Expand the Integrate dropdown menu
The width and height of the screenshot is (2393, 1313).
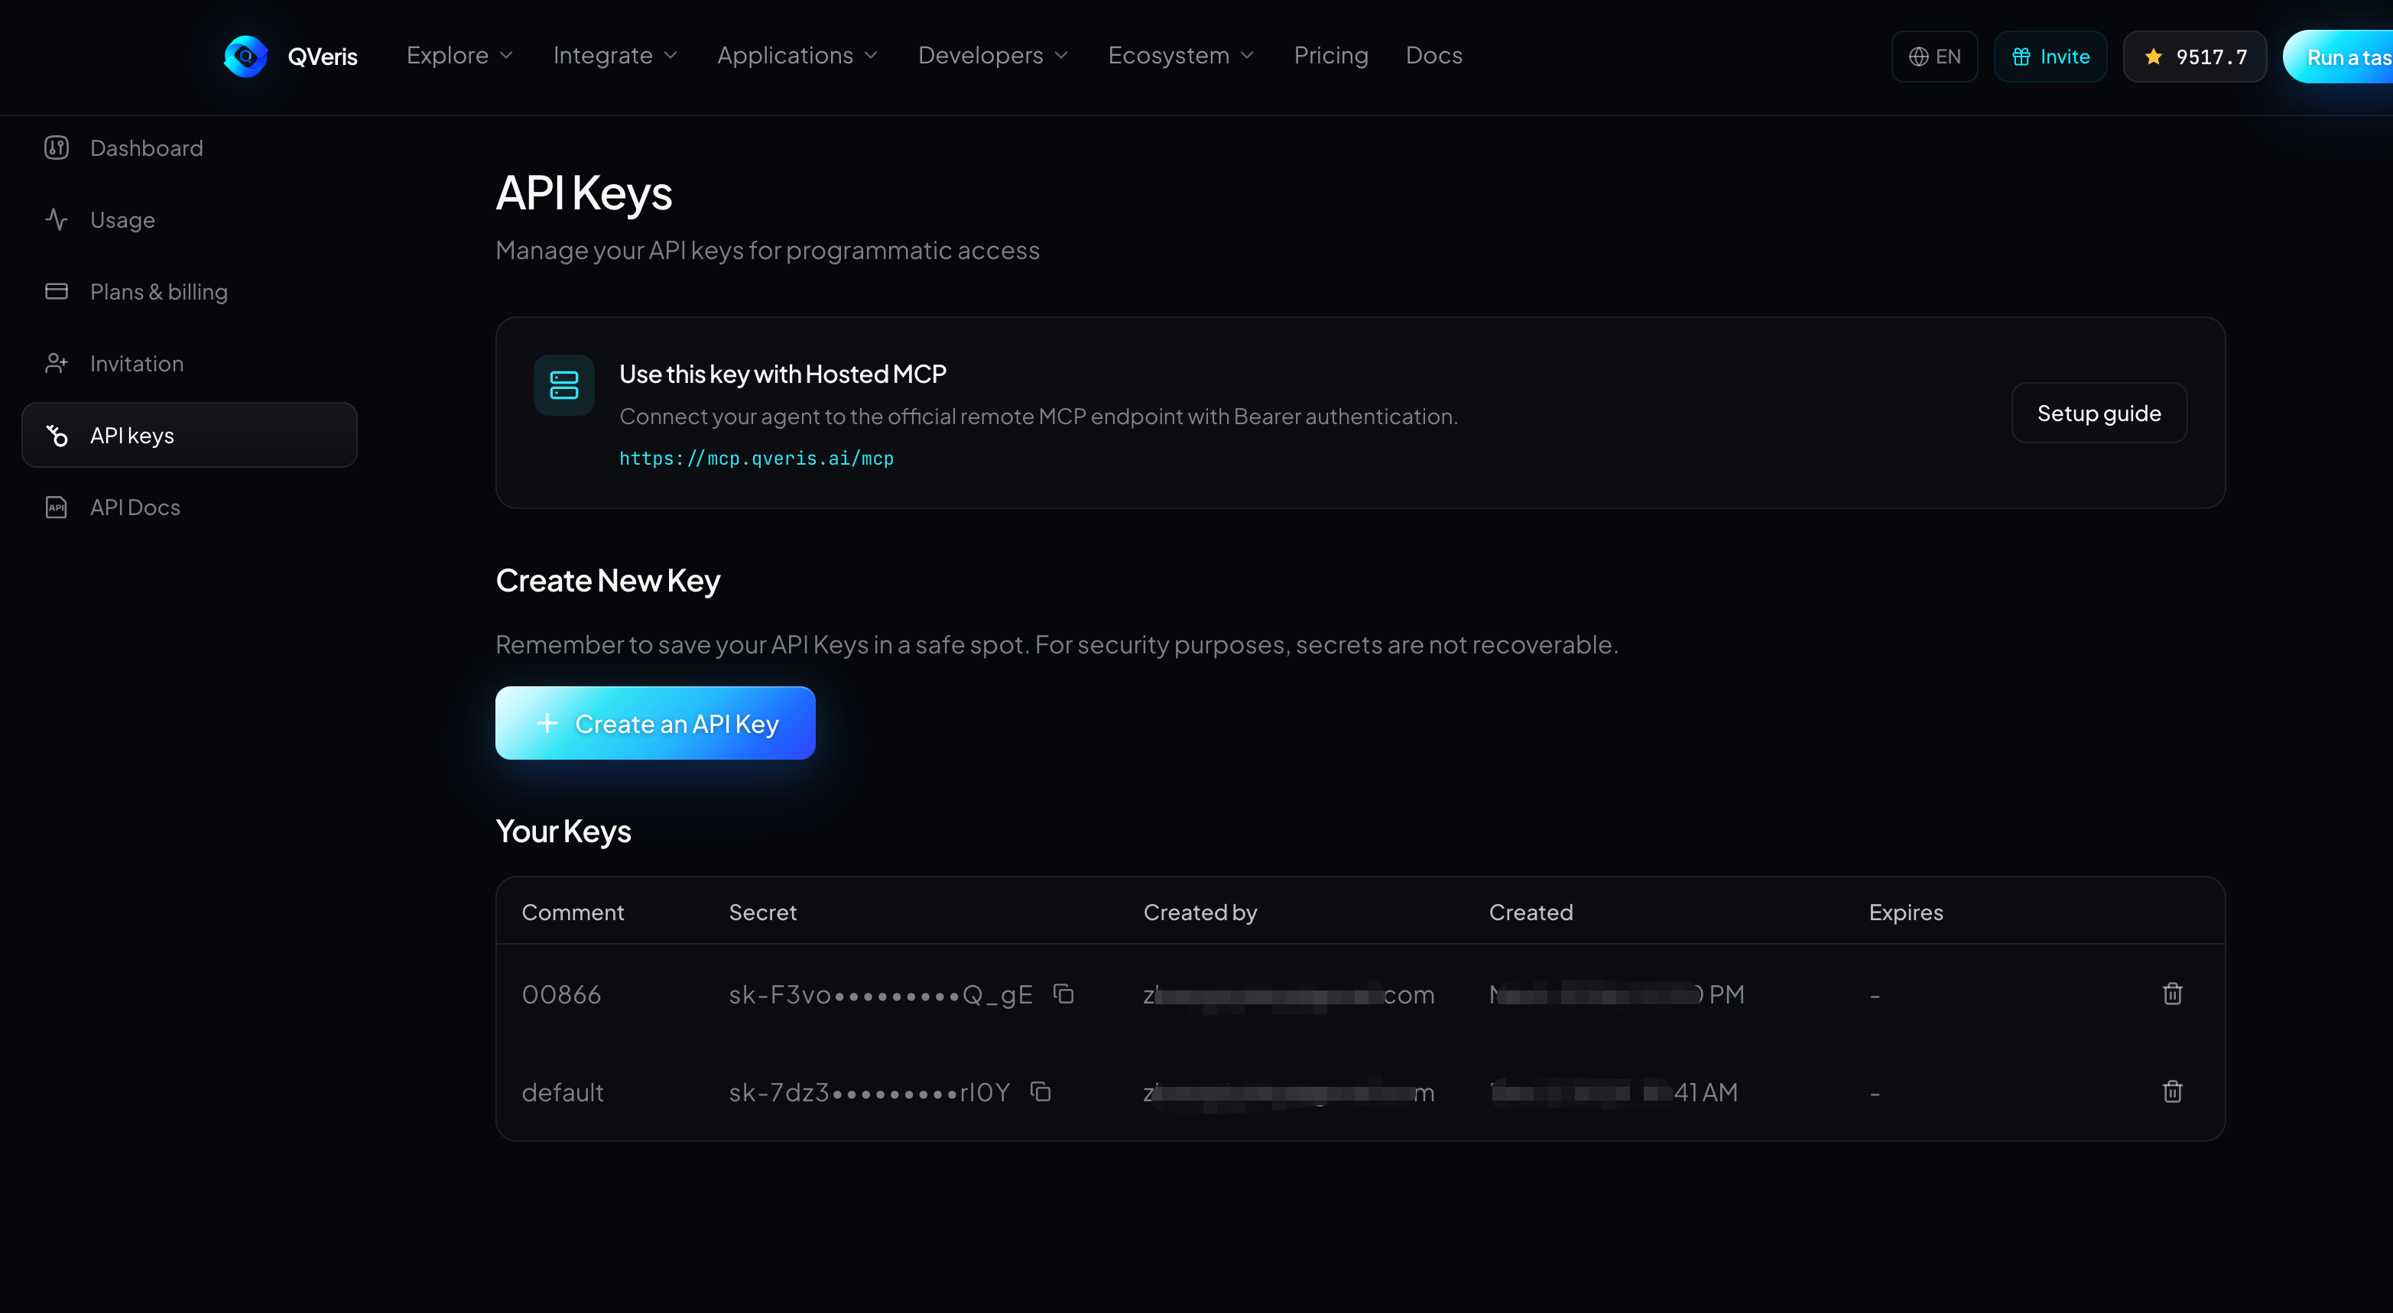[615, 56]
